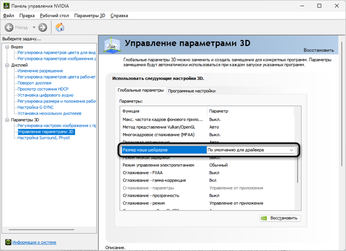The image size is (346, 251).
Task: Collapse the Видео tree node
Action: click(7, 47)
